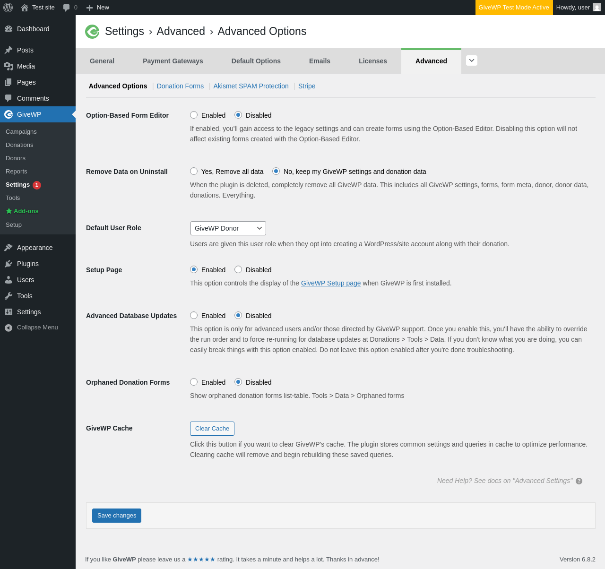605x569 pixels.
Task: Open Donors in GiveWP submenu
Action: 16,158
